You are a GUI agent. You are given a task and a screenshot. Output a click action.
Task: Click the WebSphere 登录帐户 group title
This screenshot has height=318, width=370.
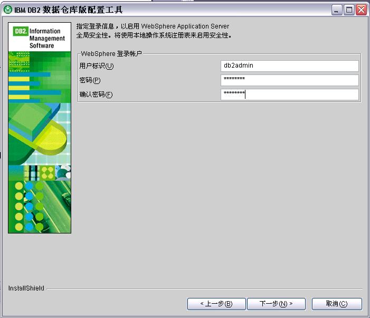(111, 53)
